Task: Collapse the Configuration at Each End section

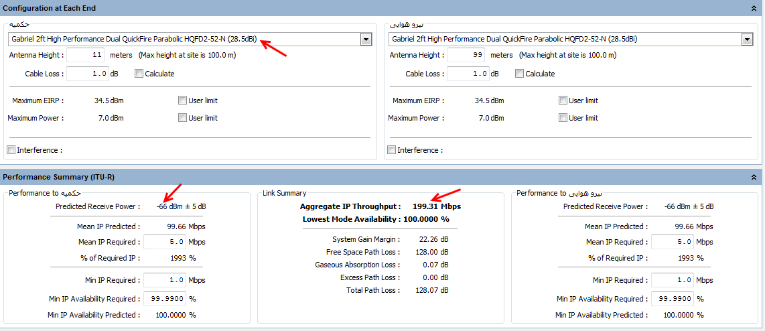Action: click(755, 8)
